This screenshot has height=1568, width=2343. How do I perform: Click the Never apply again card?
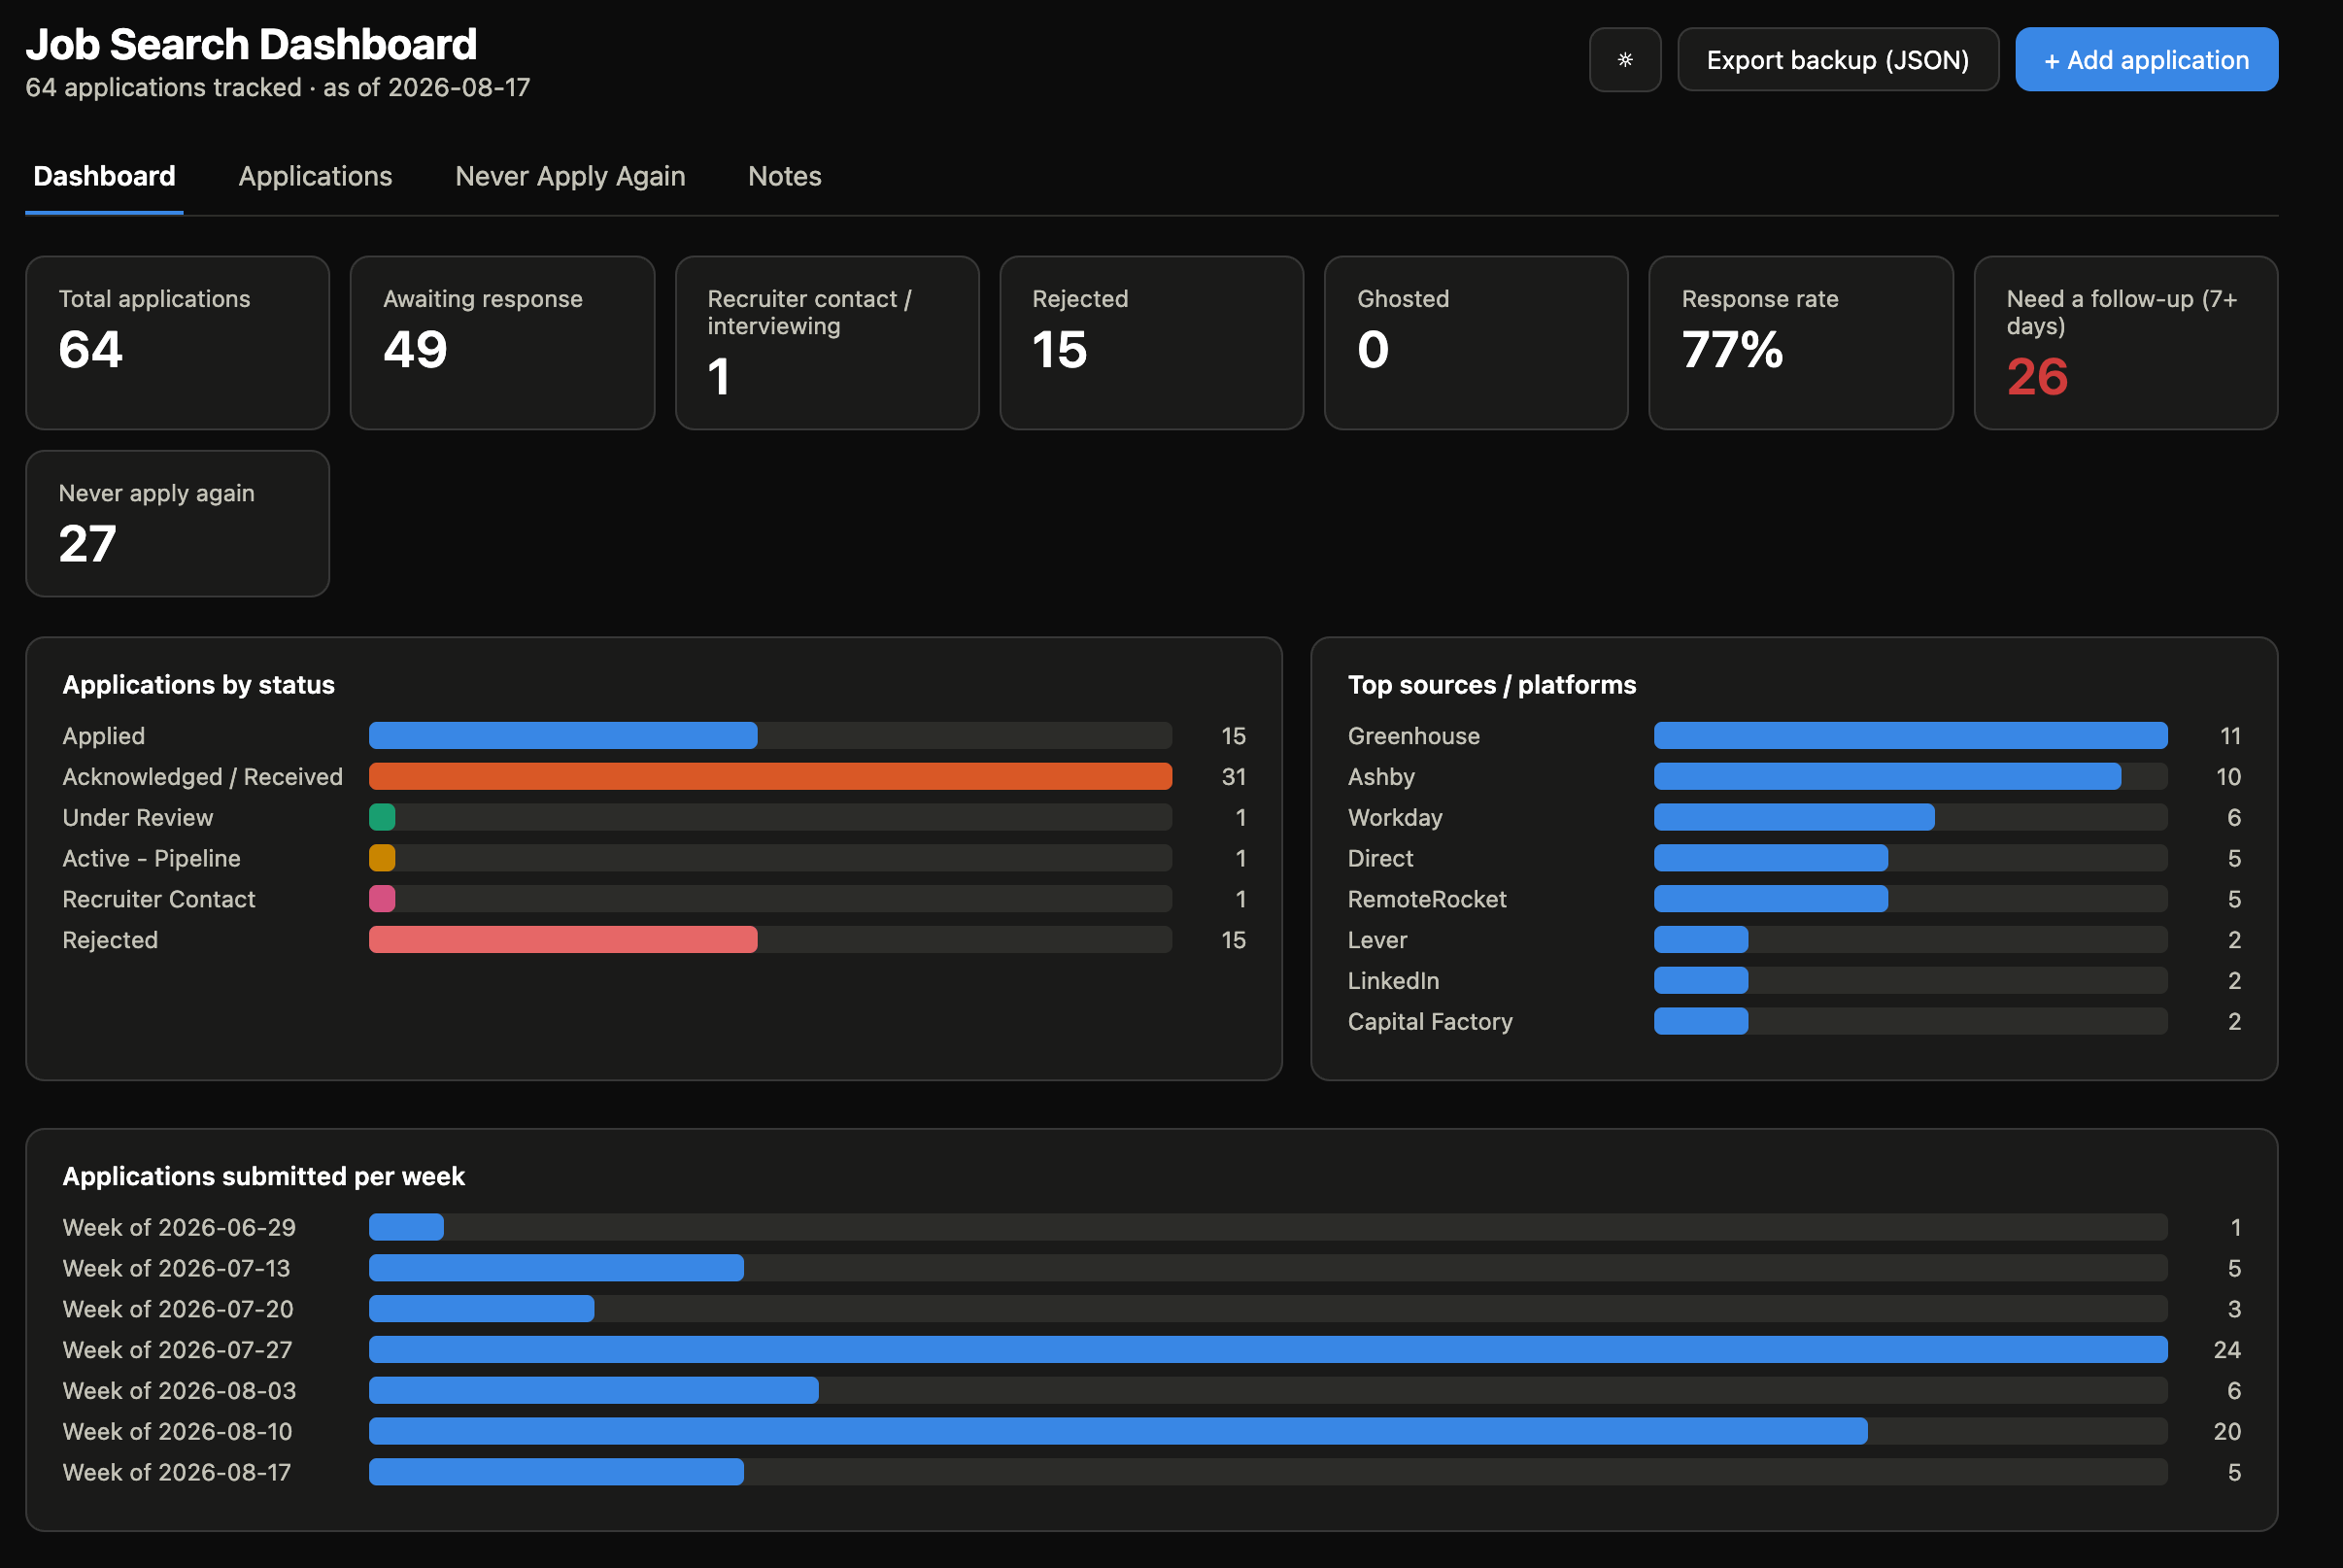tap(178, 523)
